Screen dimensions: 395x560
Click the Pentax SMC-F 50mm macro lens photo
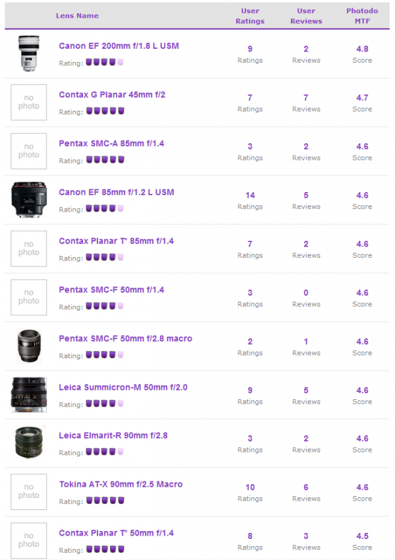(29, 346)
